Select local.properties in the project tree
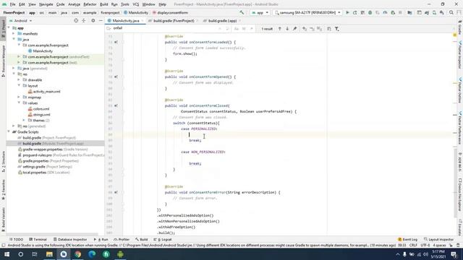Viewport: 463px width, 260px height. pyautogui.click(x=43, y=173)
